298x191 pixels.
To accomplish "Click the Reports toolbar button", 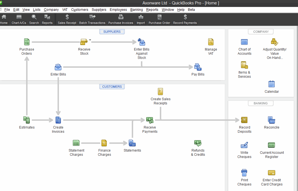I will click(x=47, y=19).
